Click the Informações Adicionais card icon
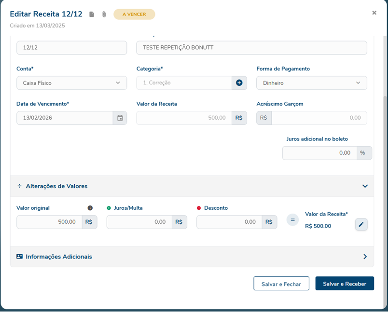Image resolution: width=389 pixels, height=312 pixels. 19,257
